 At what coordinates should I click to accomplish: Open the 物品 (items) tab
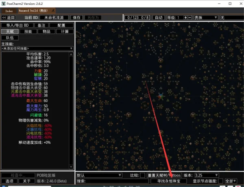pyautogui.click(x=46, y=31)
